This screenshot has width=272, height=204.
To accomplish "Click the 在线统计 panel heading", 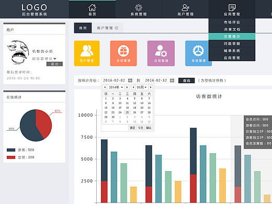I will click(14, 97).
